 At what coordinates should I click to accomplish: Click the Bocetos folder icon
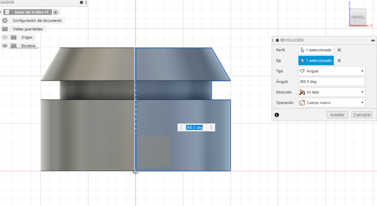pos(13,46)
